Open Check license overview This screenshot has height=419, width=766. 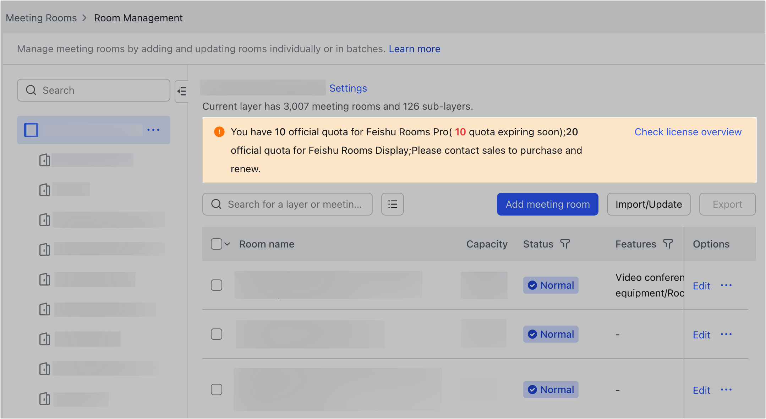point(688,132)
